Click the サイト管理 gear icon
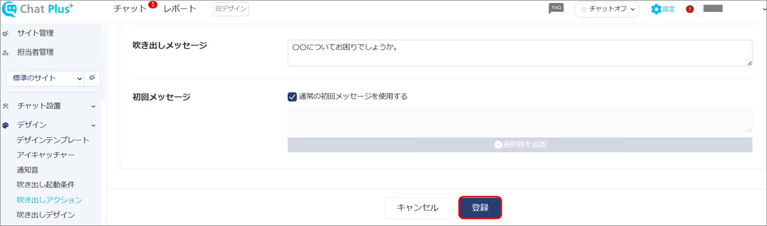767x226 pixels. pyautogui.click(x=6, y=34)
